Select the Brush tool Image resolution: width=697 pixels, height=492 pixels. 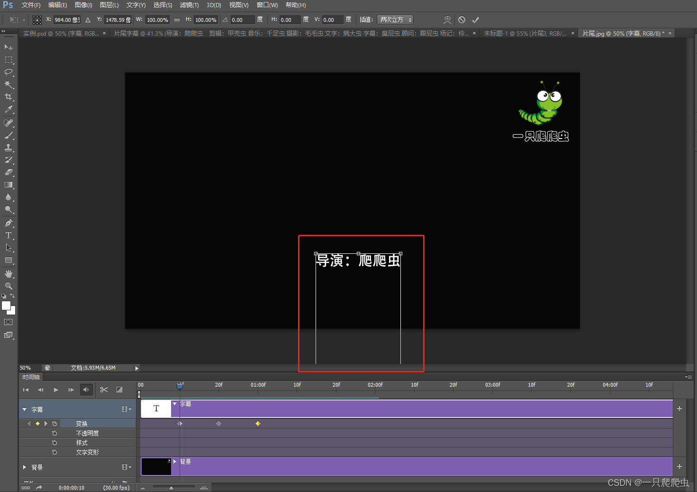point(9,135)
